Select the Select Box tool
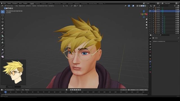 [x=3, y=12]
